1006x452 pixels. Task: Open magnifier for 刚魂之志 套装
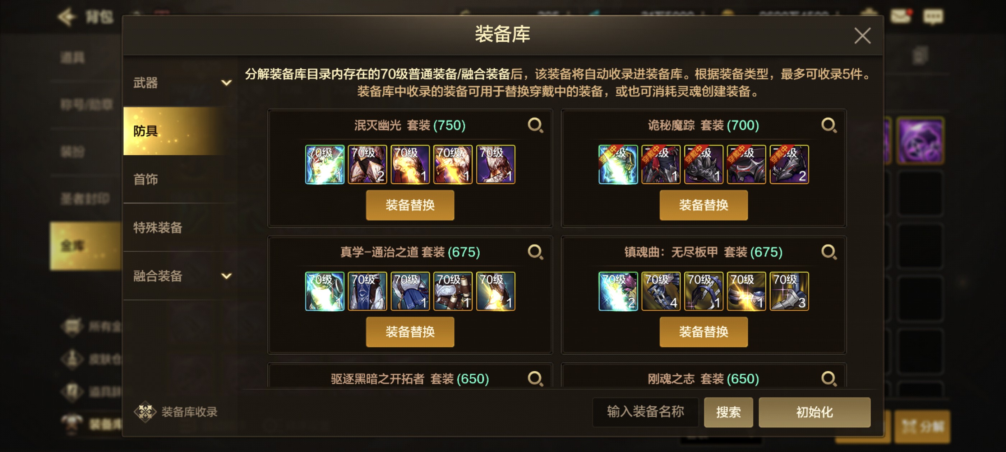829,379
